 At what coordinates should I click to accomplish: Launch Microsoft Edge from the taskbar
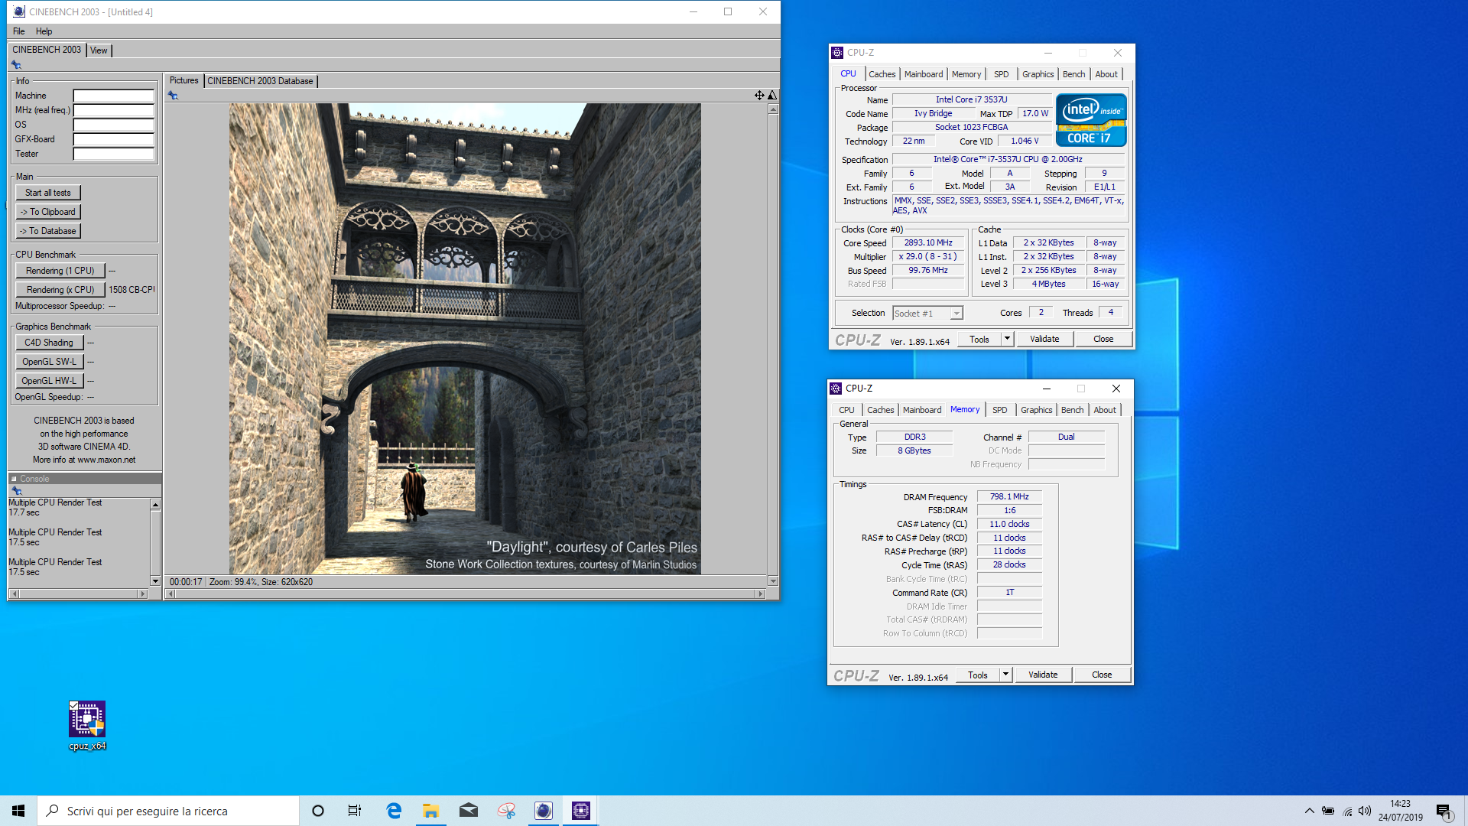(x=394, y=811)
